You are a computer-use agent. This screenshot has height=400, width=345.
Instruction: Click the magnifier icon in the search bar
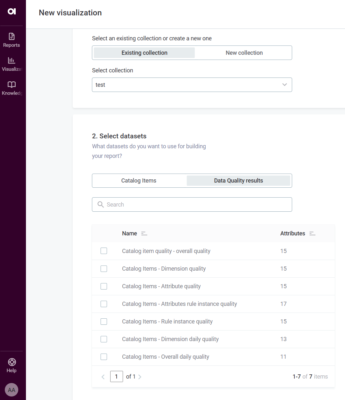click(x=100, y=204)
